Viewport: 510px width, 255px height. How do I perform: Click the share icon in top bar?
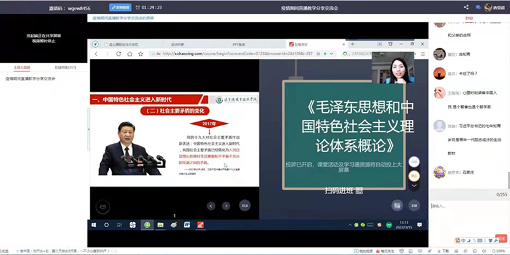click(x=466, y=7)
